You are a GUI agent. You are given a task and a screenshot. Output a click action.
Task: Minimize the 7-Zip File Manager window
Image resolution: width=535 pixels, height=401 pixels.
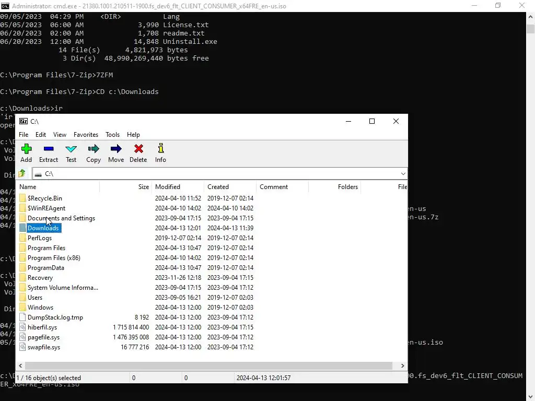point(348,121)
